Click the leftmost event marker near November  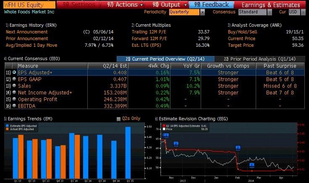pos(166,135)
